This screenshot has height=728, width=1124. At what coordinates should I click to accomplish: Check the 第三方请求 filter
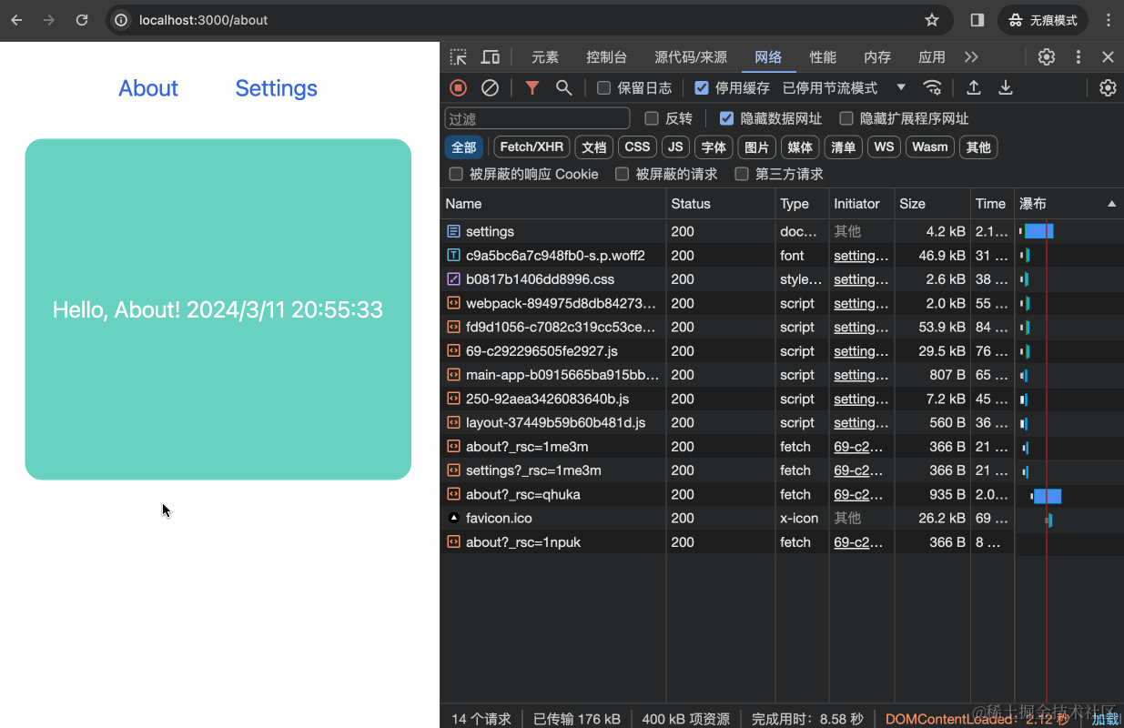[x=742, y=174]
